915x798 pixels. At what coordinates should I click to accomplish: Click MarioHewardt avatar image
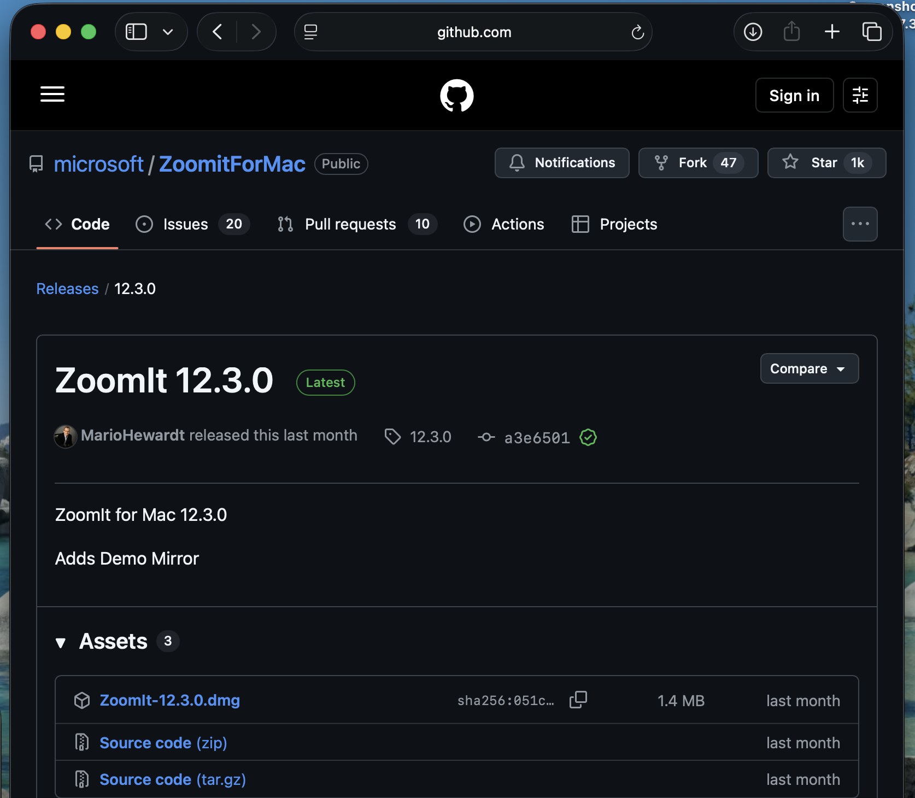click(66, 436)
